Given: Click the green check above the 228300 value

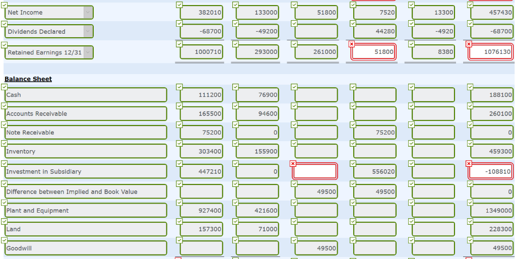Looking at the screenshot, I should tap(470, 222).
